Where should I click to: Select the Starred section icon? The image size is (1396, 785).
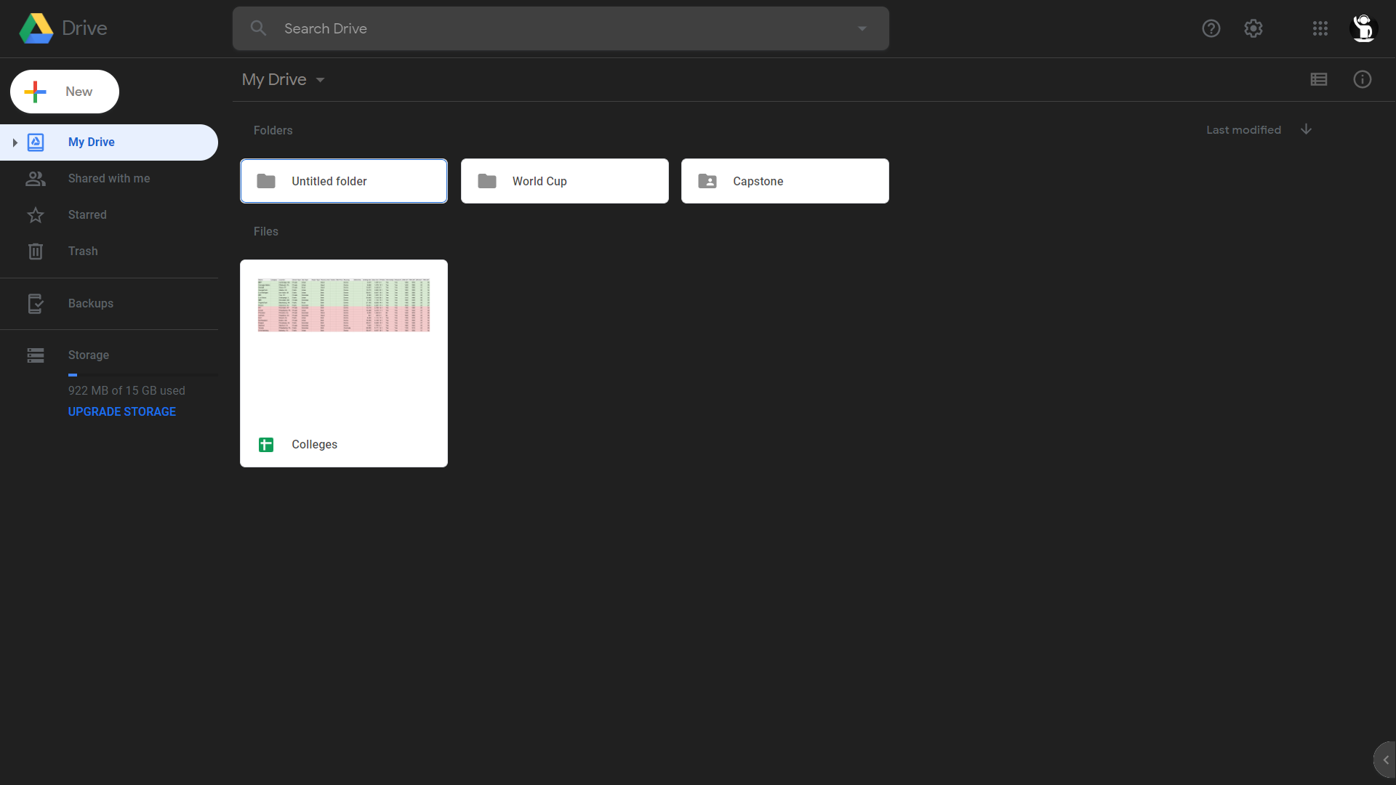point(35,214)
